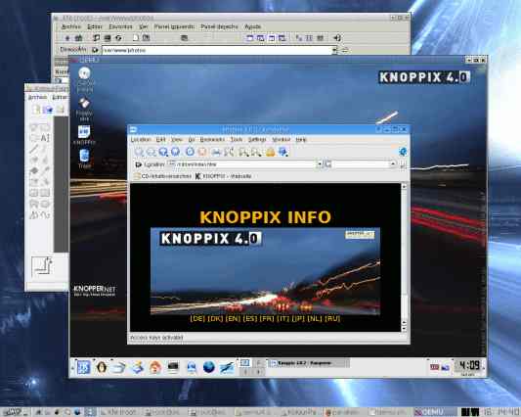This screenshot has height=417, width=521.
Task: Expand Krusader Dirección path dropdown
Action: tap(334, 50)
